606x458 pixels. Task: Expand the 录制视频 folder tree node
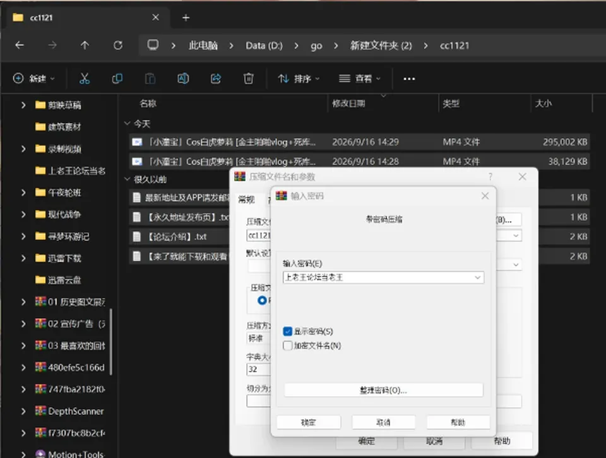pyautogui.click(x=23, y=148)
